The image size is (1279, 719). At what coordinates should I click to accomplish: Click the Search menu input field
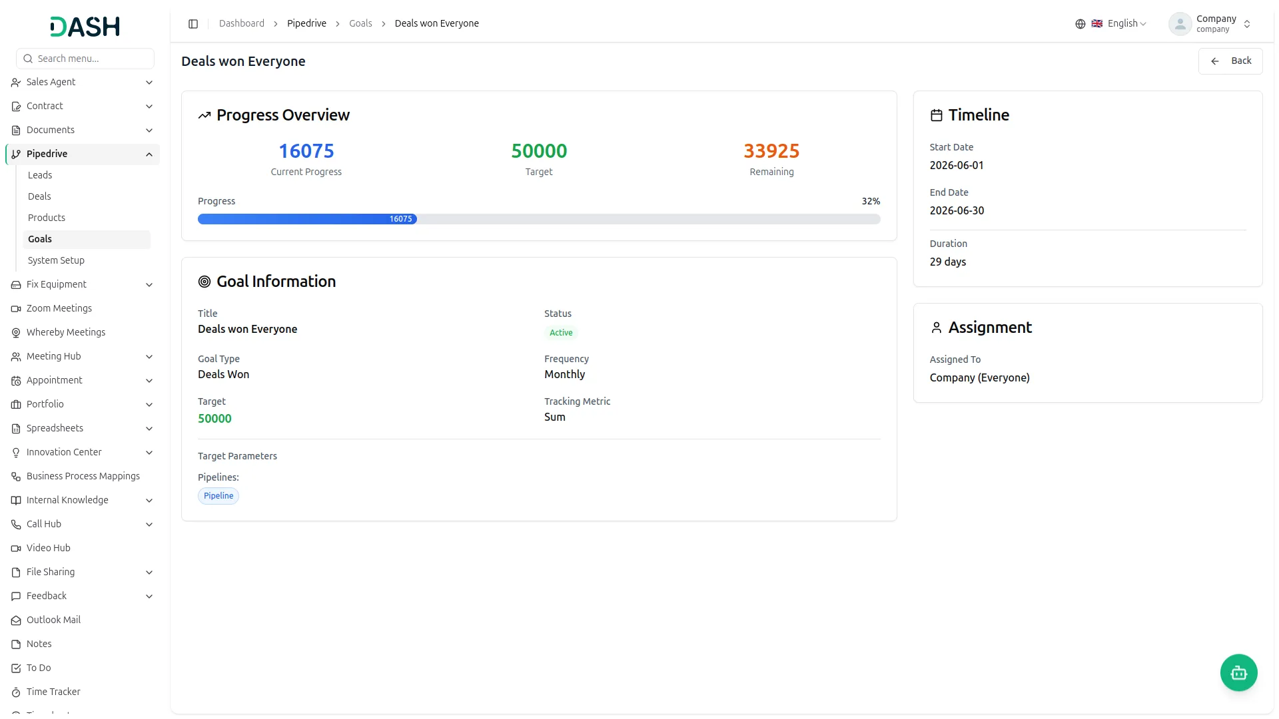pos(85,59)
